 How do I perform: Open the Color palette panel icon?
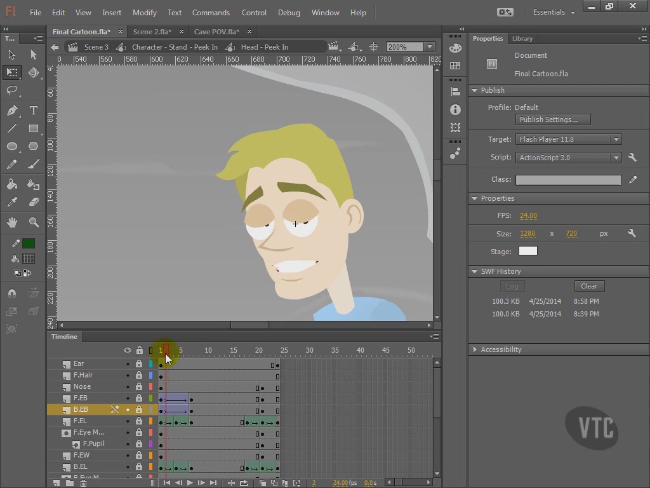(455, 48)
